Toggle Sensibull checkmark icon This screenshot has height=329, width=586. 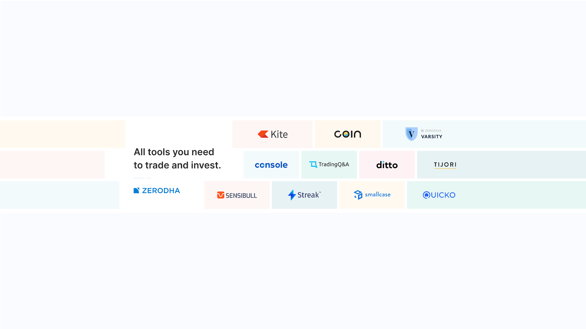click(220, 195)
